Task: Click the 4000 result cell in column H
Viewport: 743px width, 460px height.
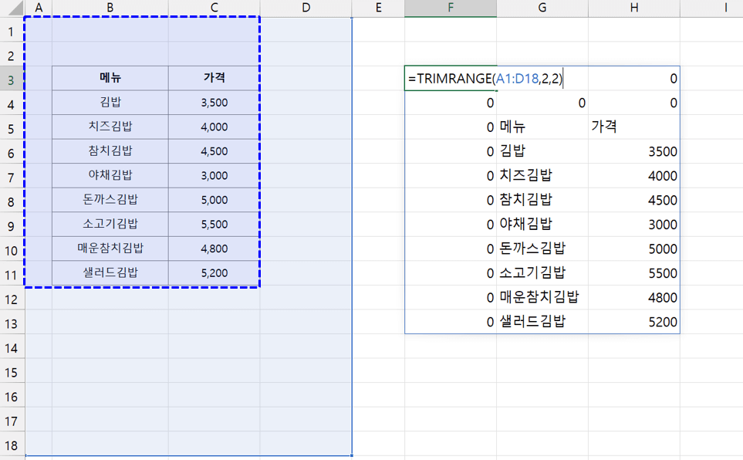Action: (634, 175)
